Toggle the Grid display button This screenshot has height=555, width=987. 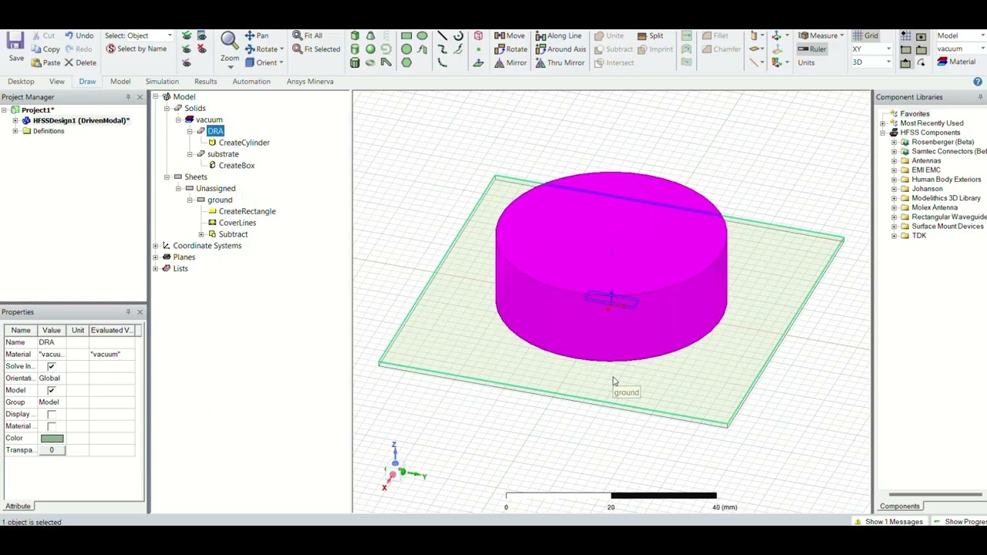tap(865, 35)
